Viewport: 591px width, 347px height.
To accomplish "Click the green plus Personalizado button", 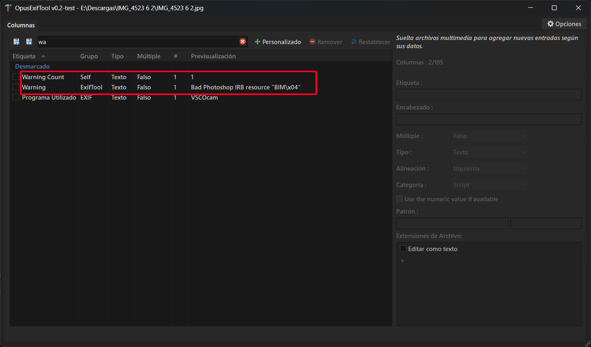I will click(278, 42).
